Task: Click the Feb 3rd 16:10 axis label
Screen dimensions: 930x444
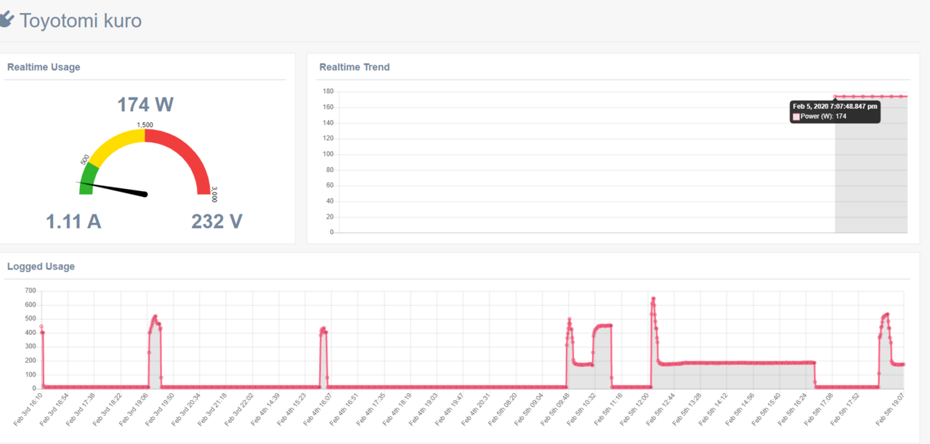Action: 27,409
